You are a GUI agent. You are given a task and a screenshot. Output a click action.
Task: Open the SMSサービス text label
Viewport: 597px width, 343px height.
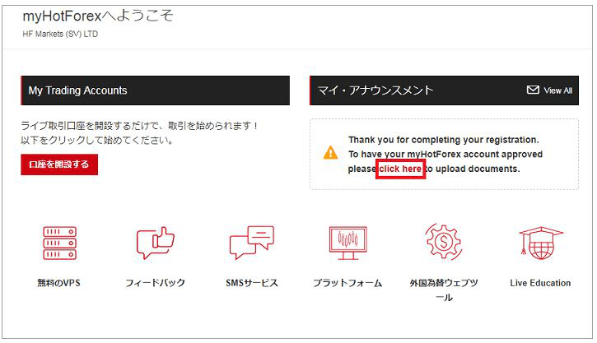(251, 283)
